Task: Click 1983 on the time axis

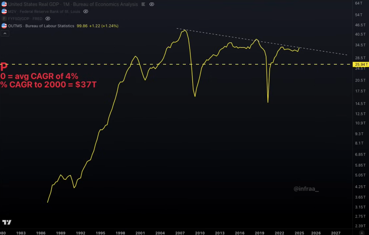Action: 21,233
